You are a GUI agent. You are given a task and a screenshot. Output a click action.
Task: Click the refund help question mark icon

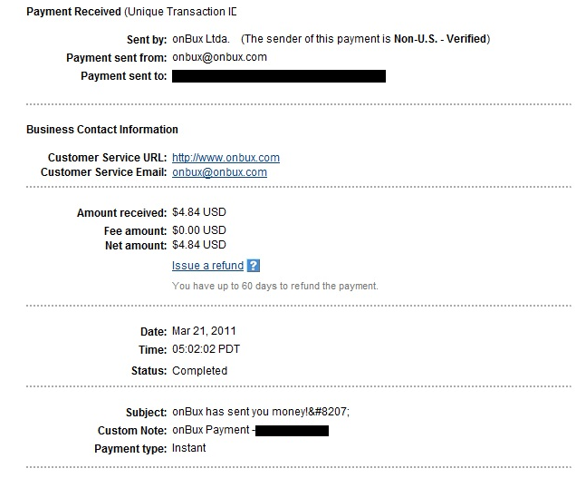point(254,266)
